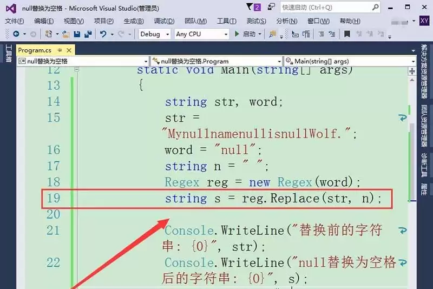433x289 pixels.
Task: Click the 启动 start button label
Action: coord(249,34)
